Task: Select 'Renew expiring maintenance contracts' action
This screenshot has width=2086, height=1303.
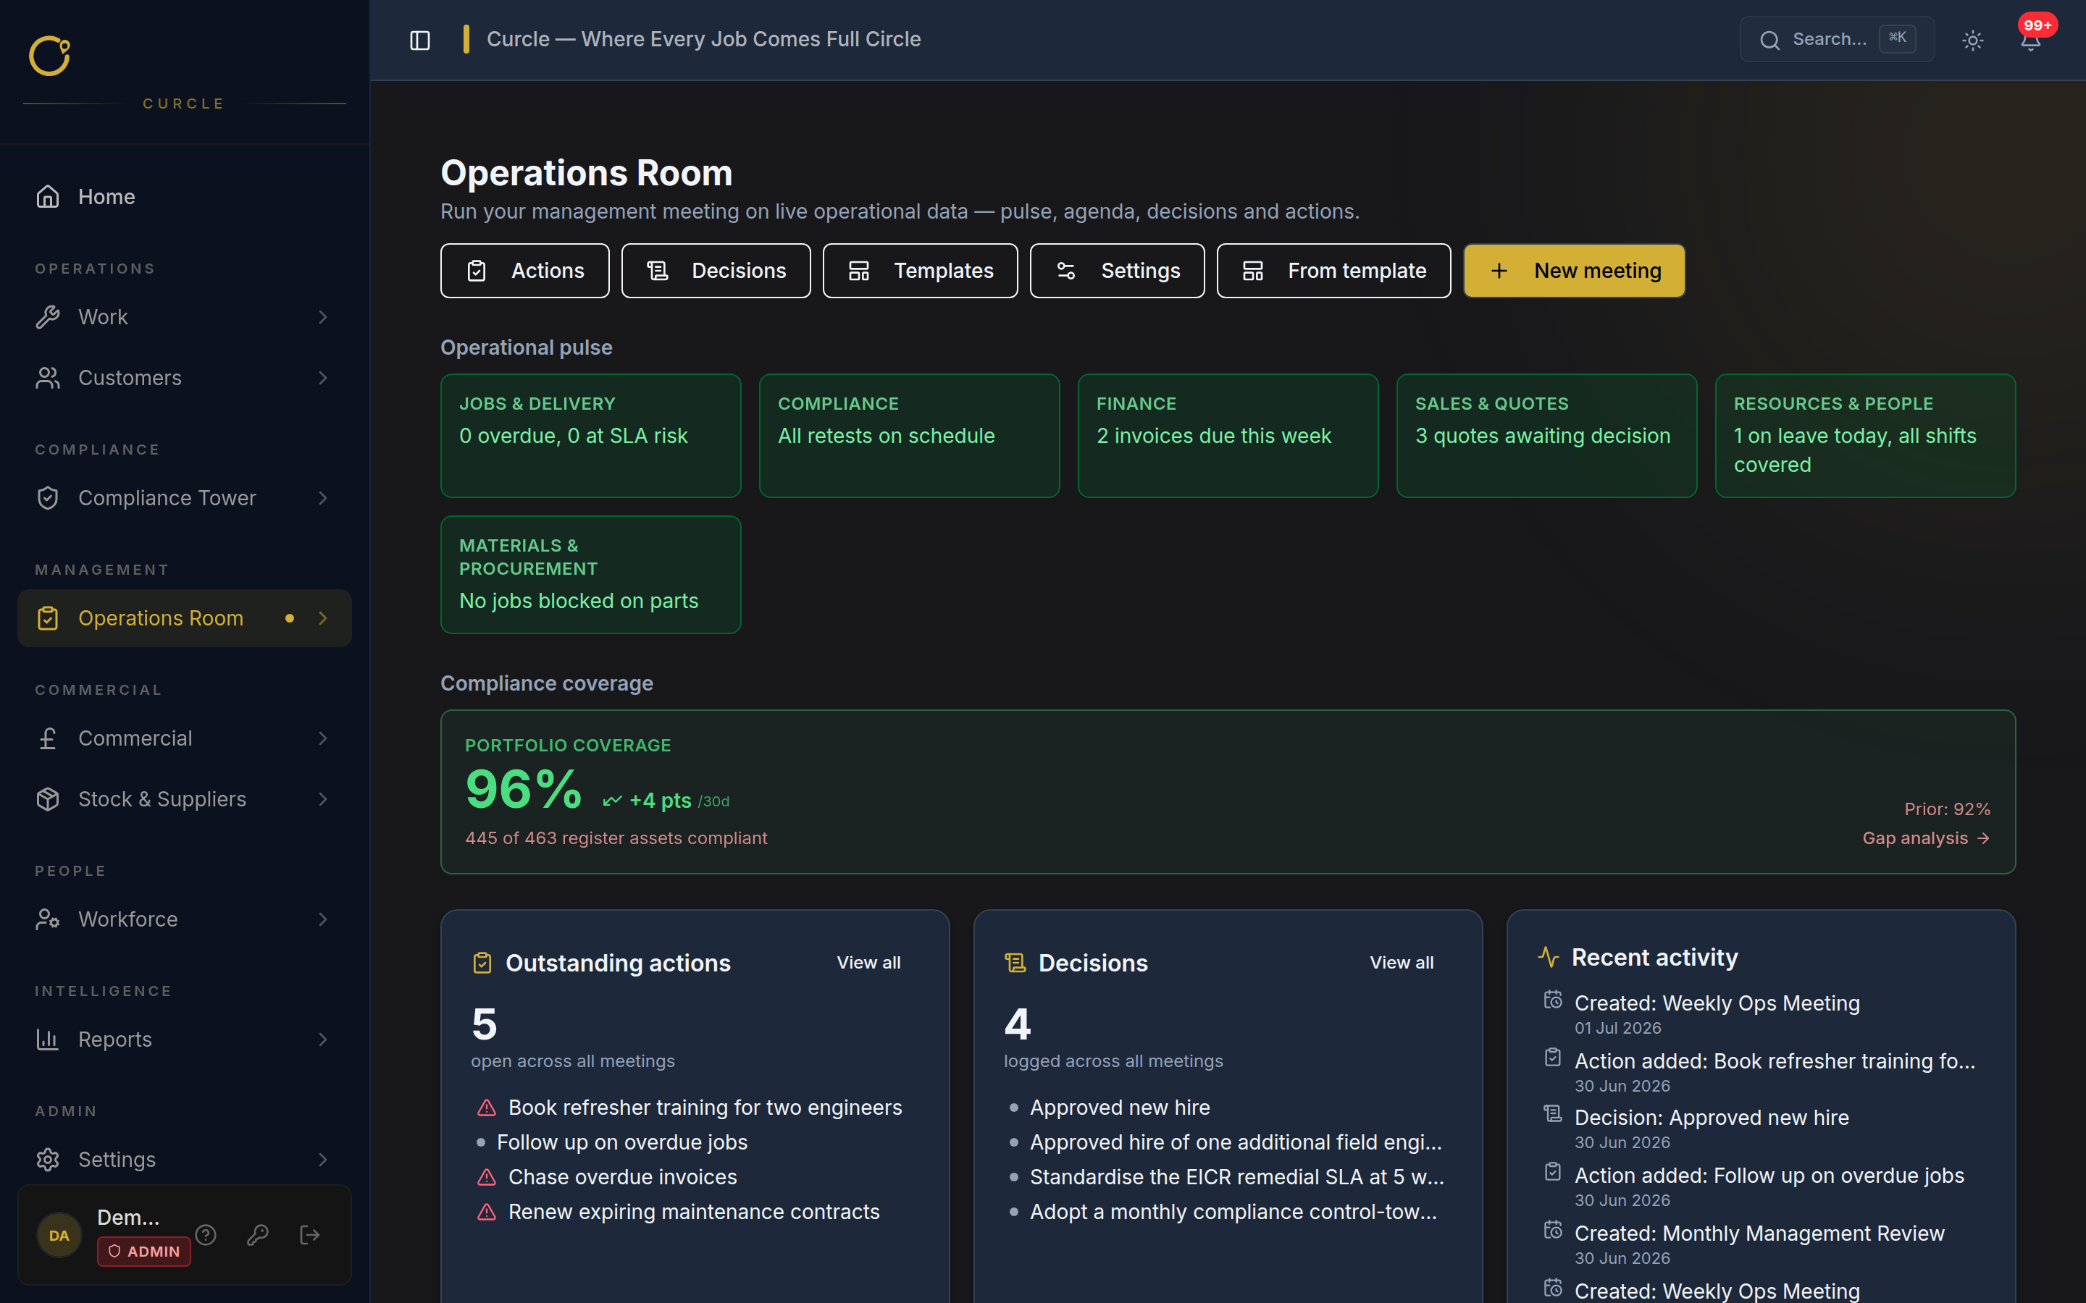Action: point(694,1212)
